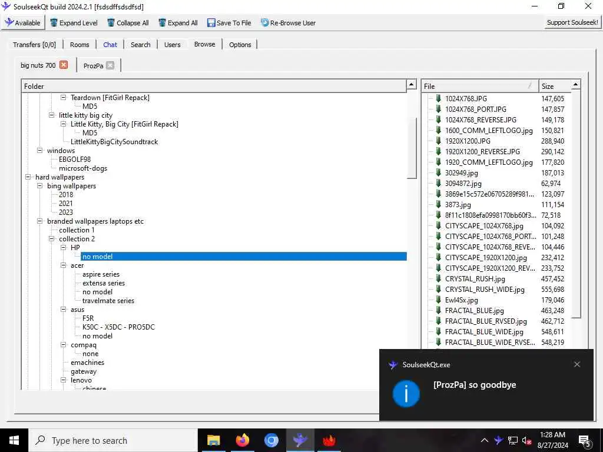Click the taskbar search box
This screenshot has height=452, width=603.
coord(113,440)
